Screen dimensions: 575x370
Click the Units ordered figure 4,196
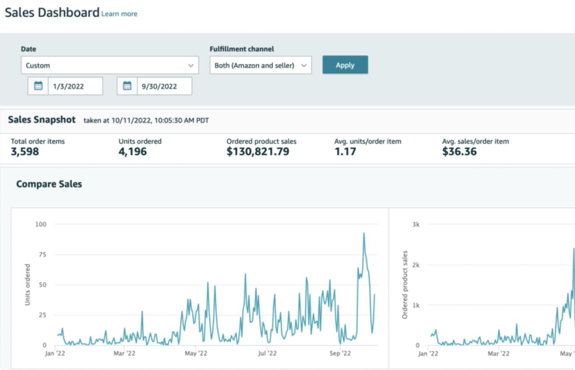coord(132,152)
